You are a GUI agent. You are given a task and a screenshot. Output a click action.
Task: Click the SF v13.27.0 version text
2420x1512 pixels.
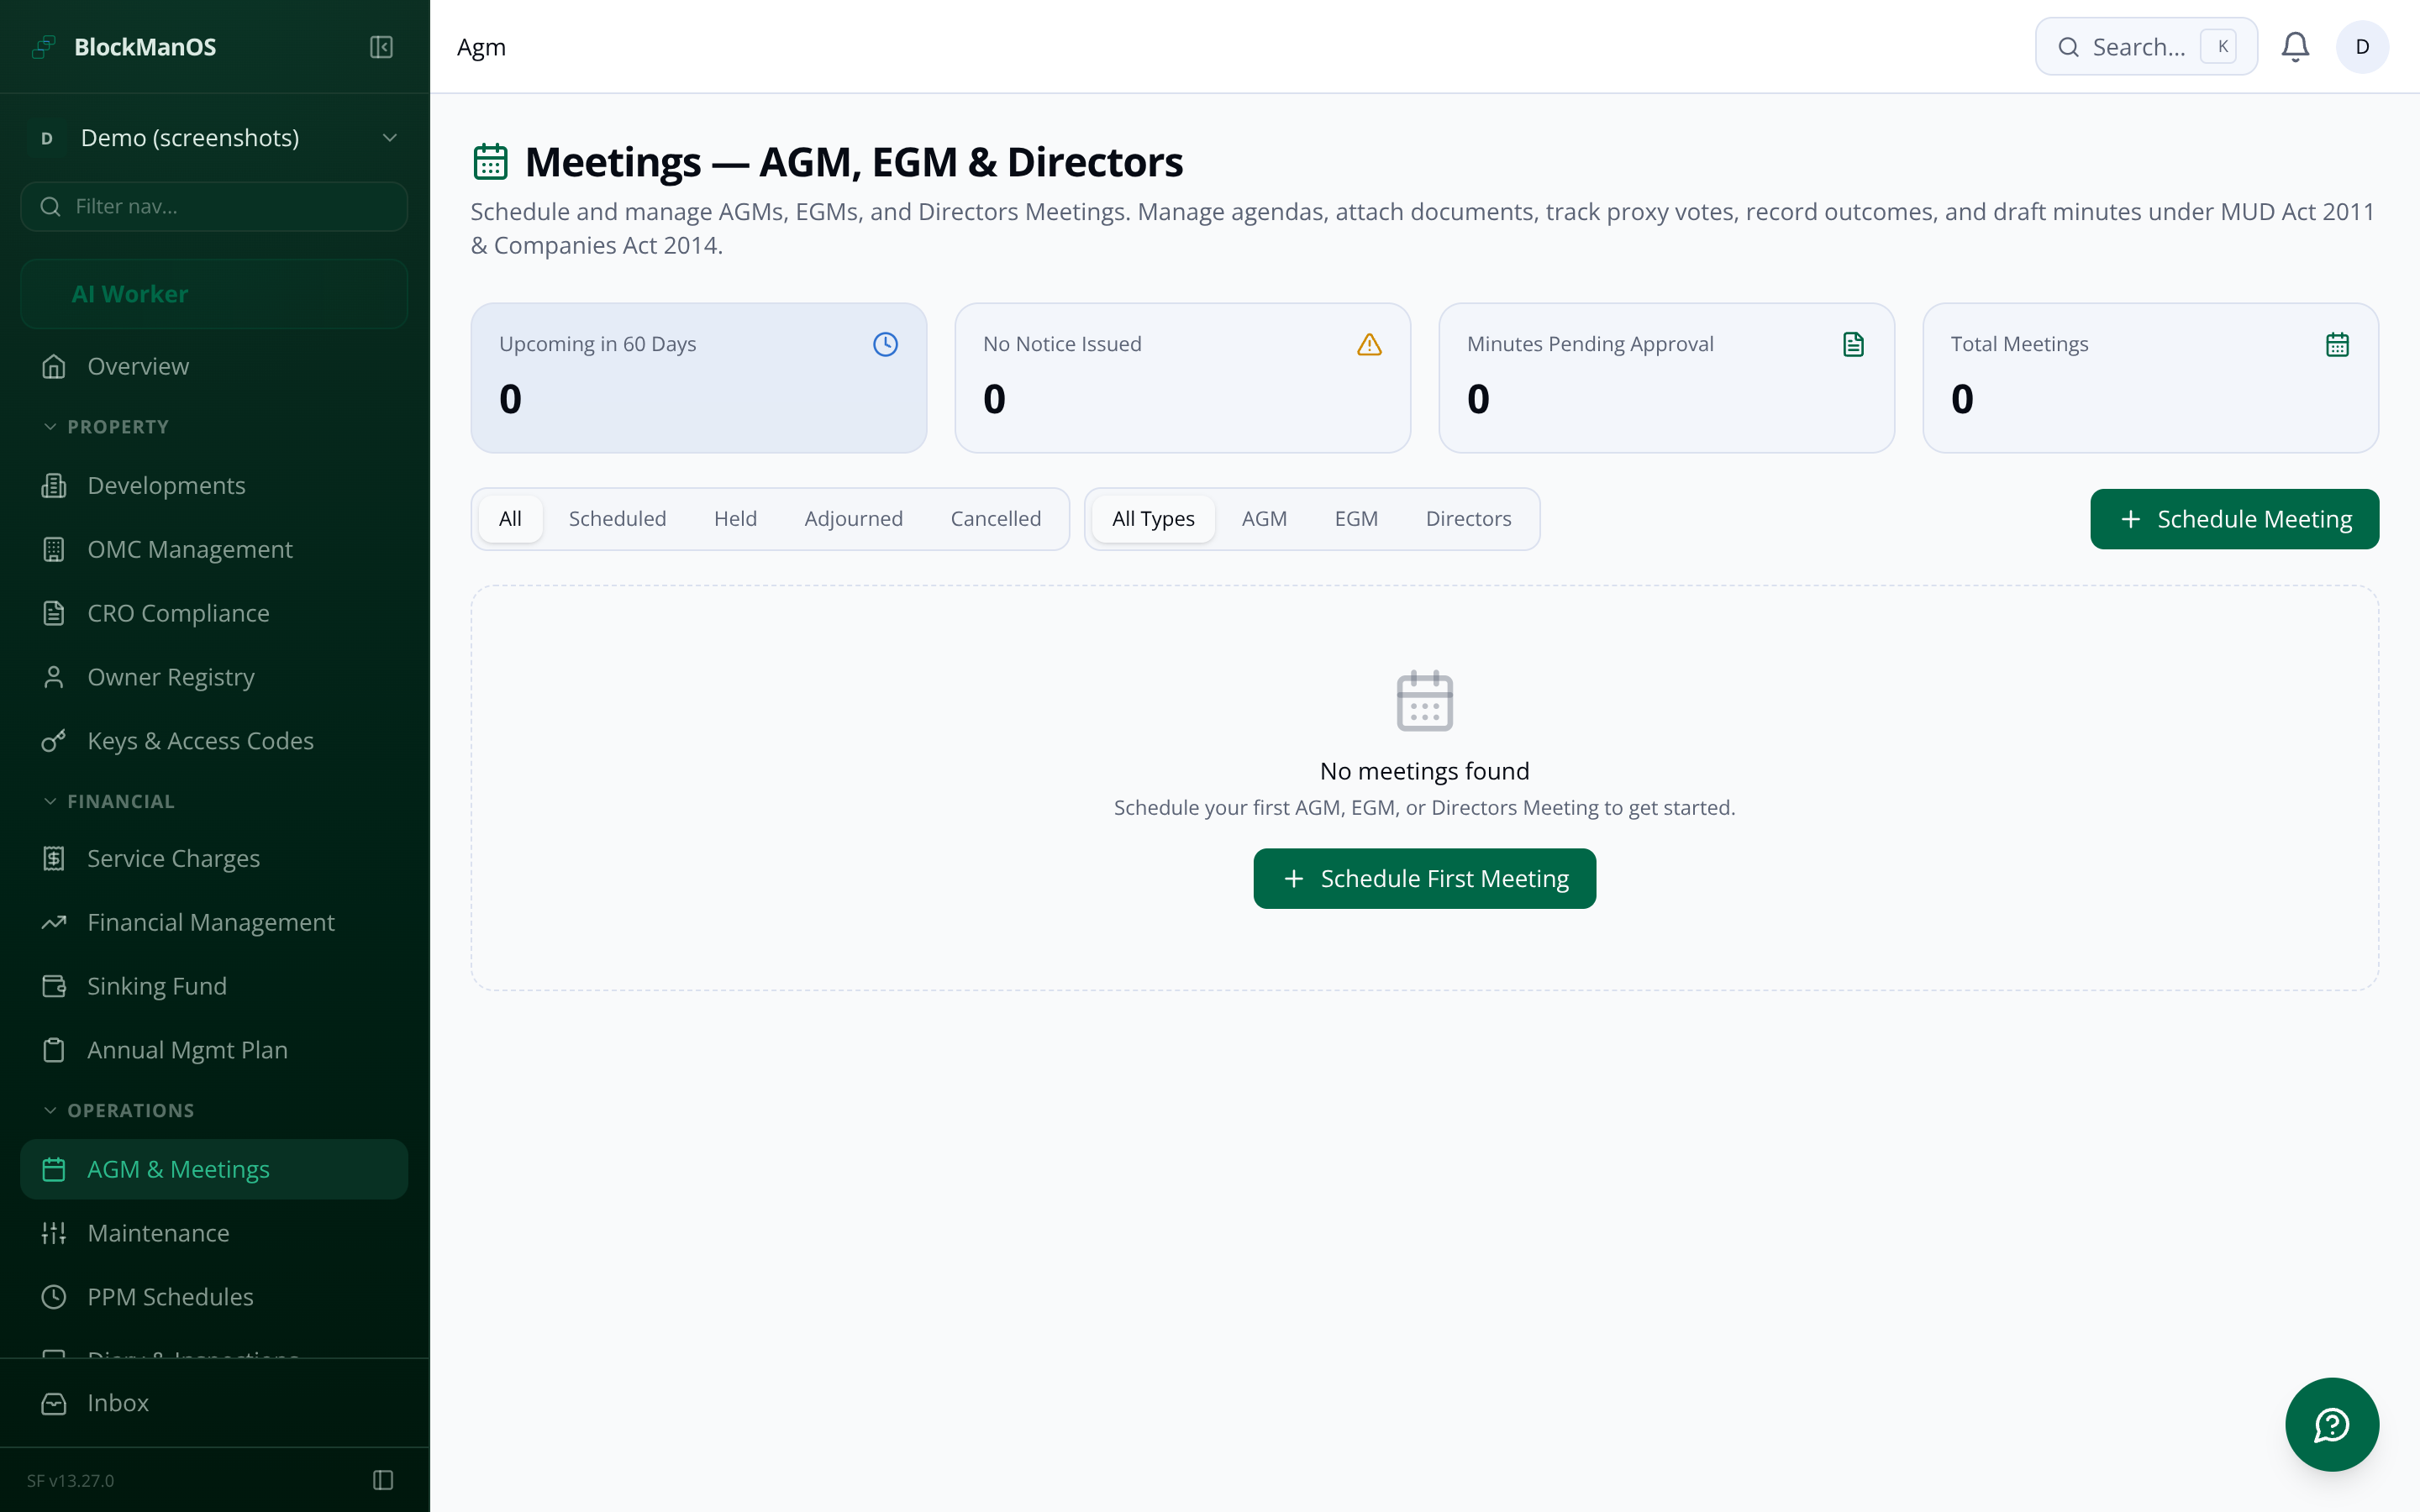point(71,1481)
